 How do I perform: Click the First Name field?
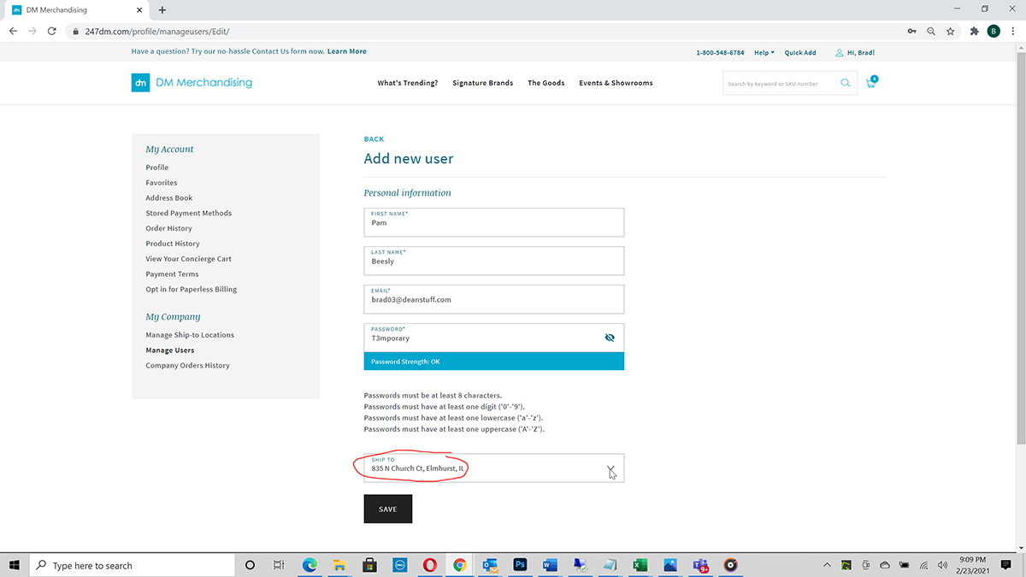click(494, 222)
